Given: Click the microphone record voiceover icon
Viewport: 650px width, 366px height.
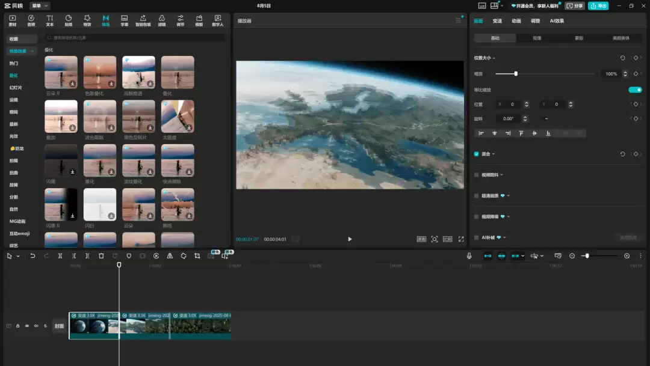Looking at the screenshot, I should click(469, 256).
